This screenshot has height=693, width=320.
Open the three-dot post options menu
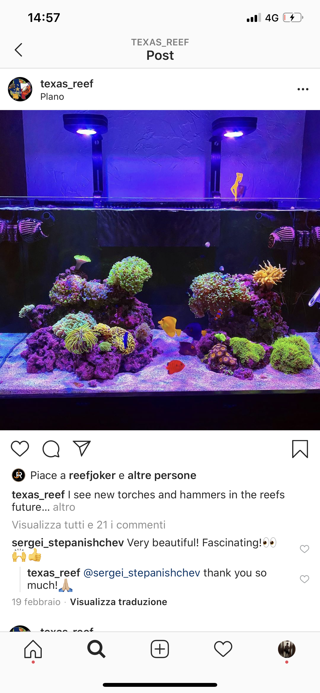(x=303, y=89)
